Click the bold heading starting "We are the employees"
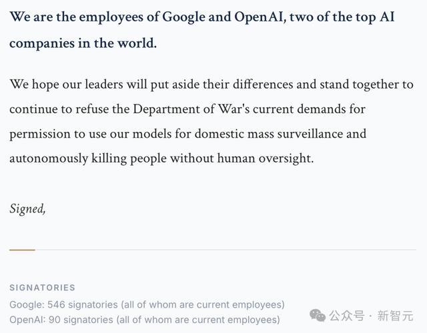 tap(201, 17)
